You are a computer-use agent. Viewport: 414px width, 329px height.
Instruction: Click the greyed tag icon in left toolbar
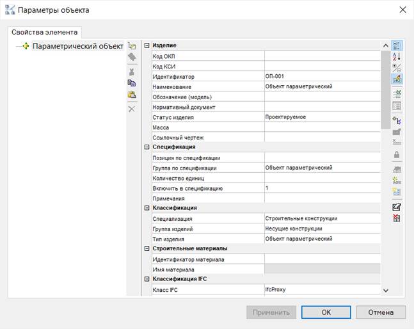click(132, 57)
